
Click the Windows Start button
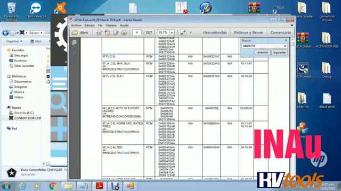click(x=6, y=186)
